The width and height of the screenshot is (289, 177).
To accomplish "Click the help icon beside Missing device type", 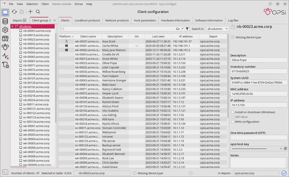I will point(233,37).
